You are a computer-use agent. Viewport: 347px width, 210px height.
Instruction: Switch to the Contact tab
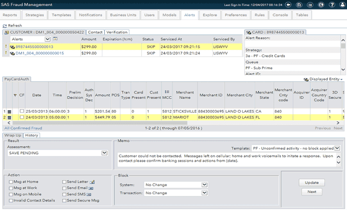click(x=95, y=32)
